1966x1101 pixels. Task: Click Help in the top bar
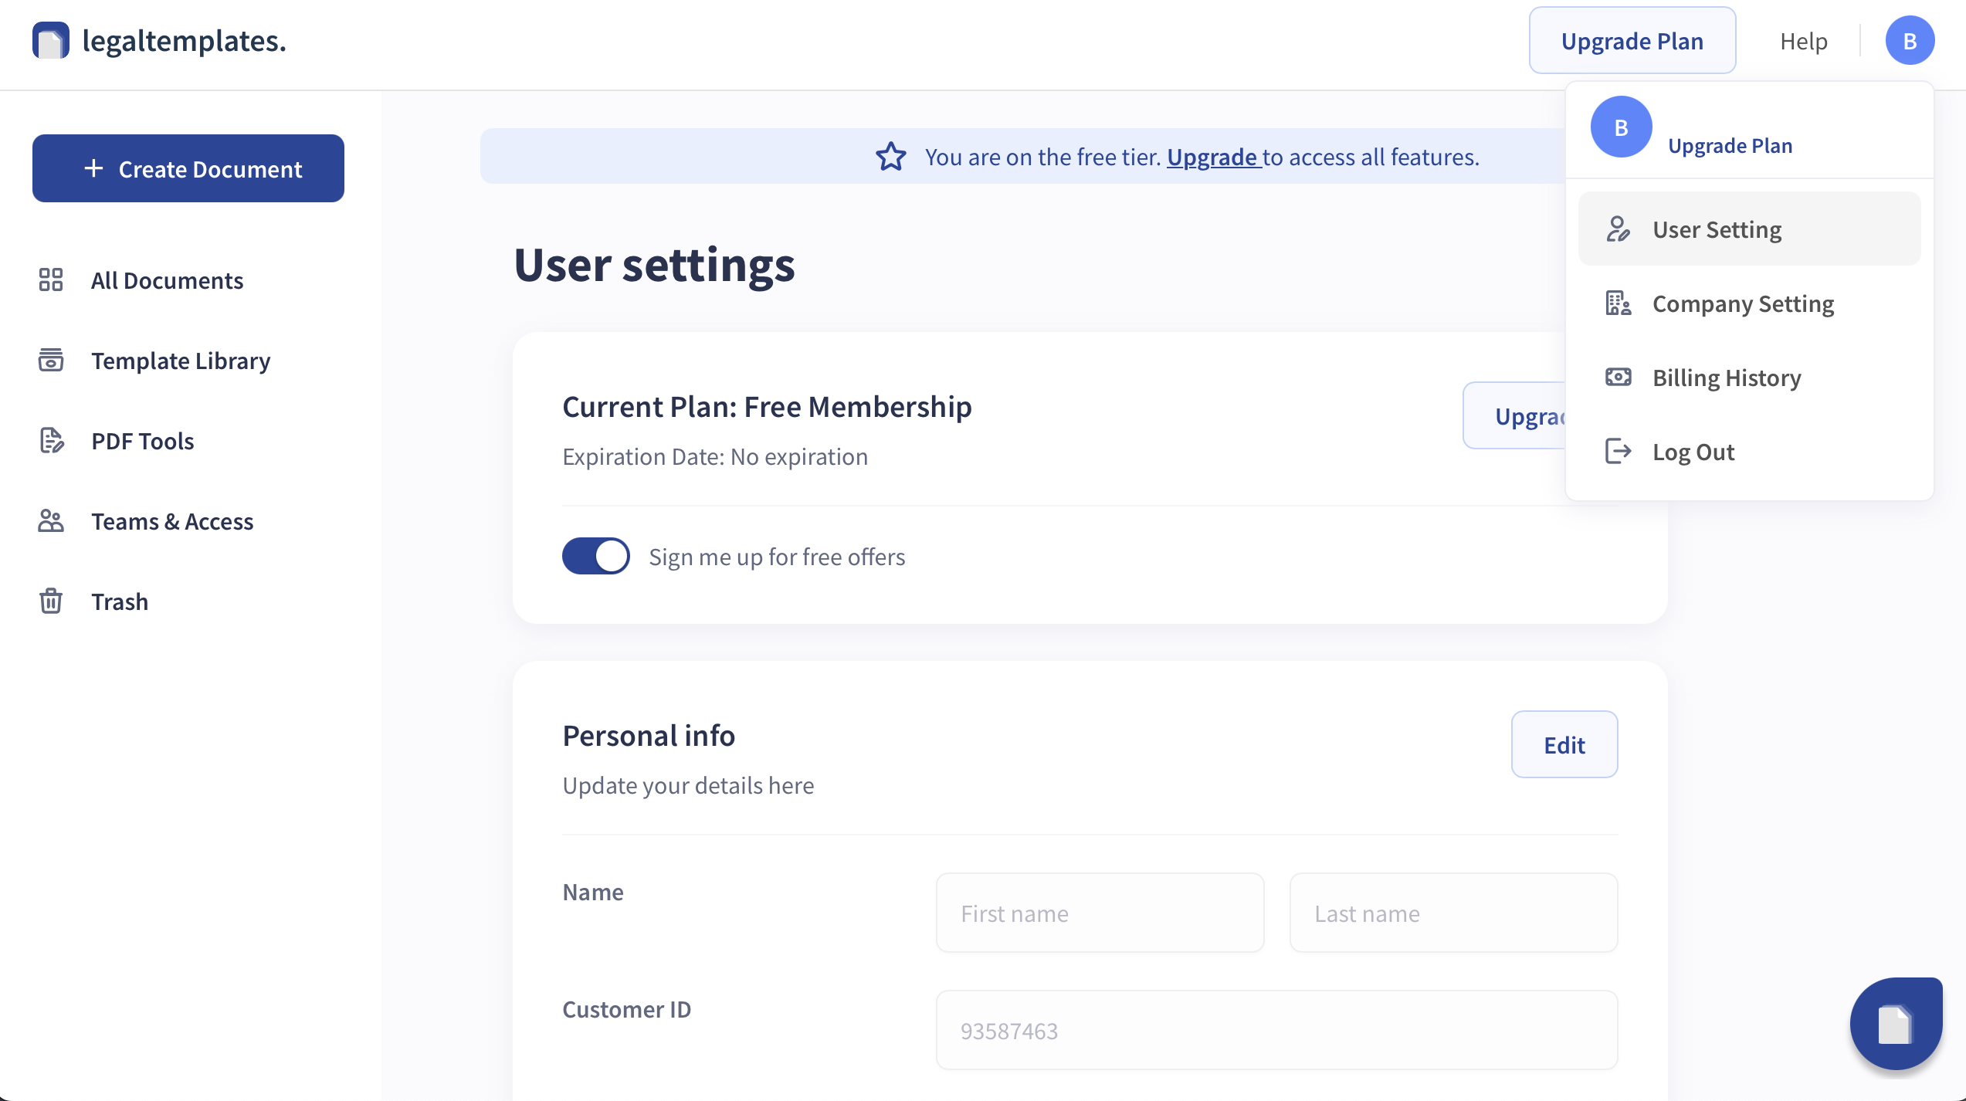click(1803, 41)
